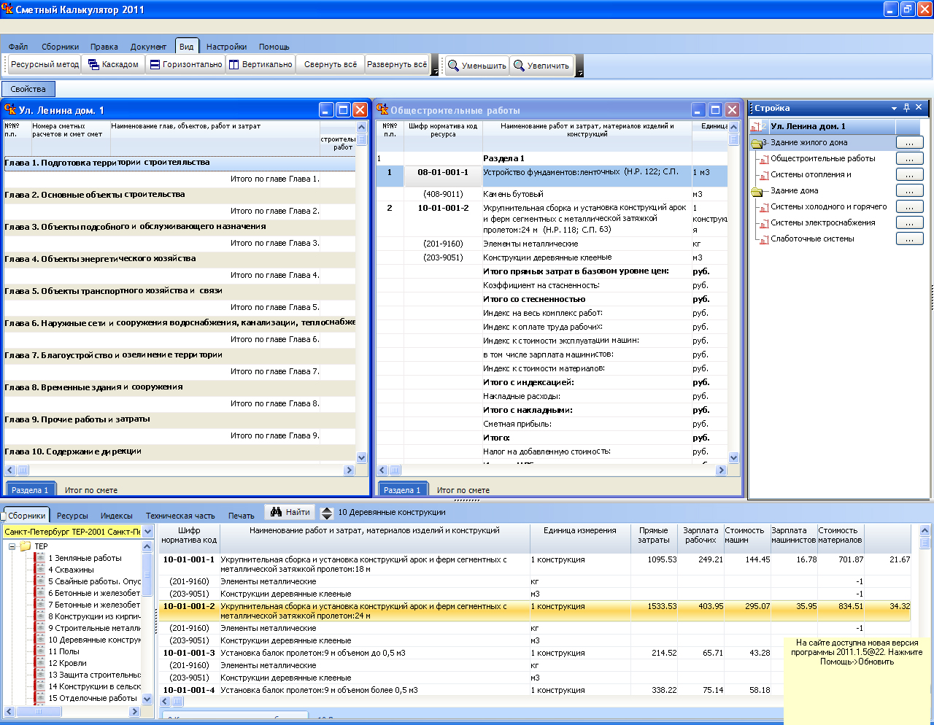Click folder icon of Здание жилого дома
Viewport: 934px width, 725px height.
coord(757,143)
